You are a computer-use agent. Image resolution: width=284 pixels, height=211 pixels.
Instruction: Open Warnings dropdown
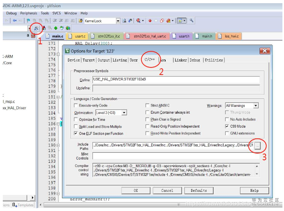pos(256,105)
